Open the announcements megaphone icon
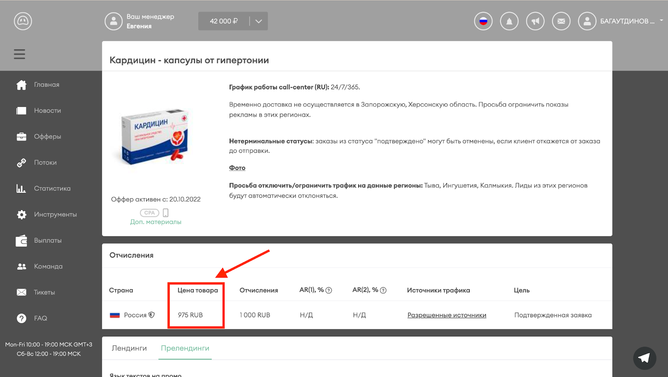This screenshot has height=377, width=668. tap(535, 21)
